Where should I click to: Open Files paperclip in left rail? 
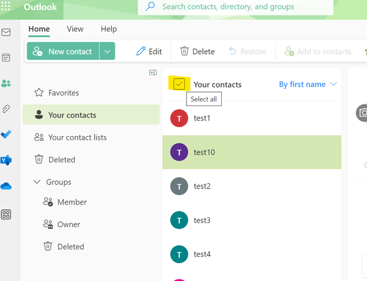(6, 109)
